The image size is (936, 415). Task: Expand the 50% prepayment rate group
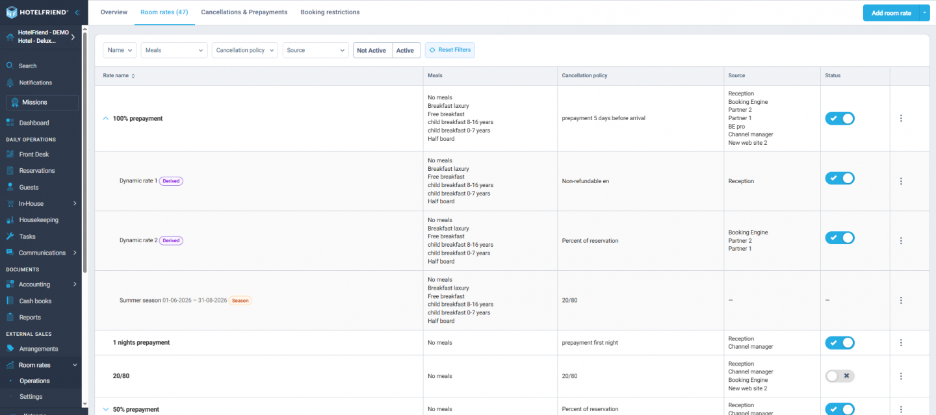[x=106, y=409]
